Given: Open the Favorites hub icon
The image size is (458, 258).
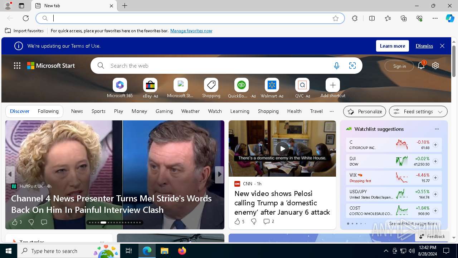Looking at the screenshot, I should 388,18.
